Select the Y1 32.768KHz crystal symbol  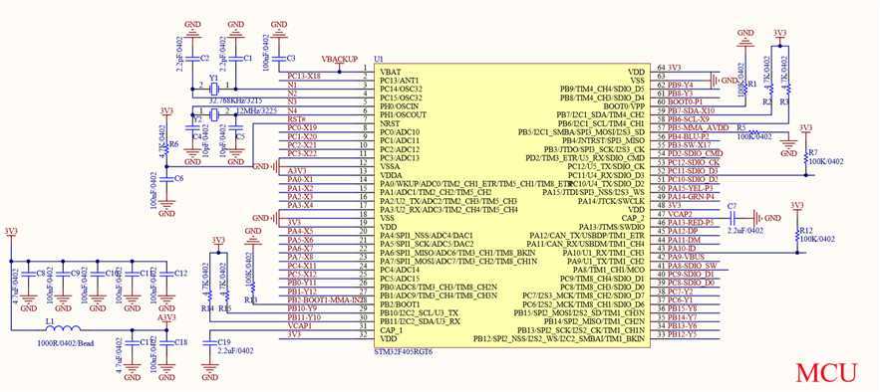[214, 89]
